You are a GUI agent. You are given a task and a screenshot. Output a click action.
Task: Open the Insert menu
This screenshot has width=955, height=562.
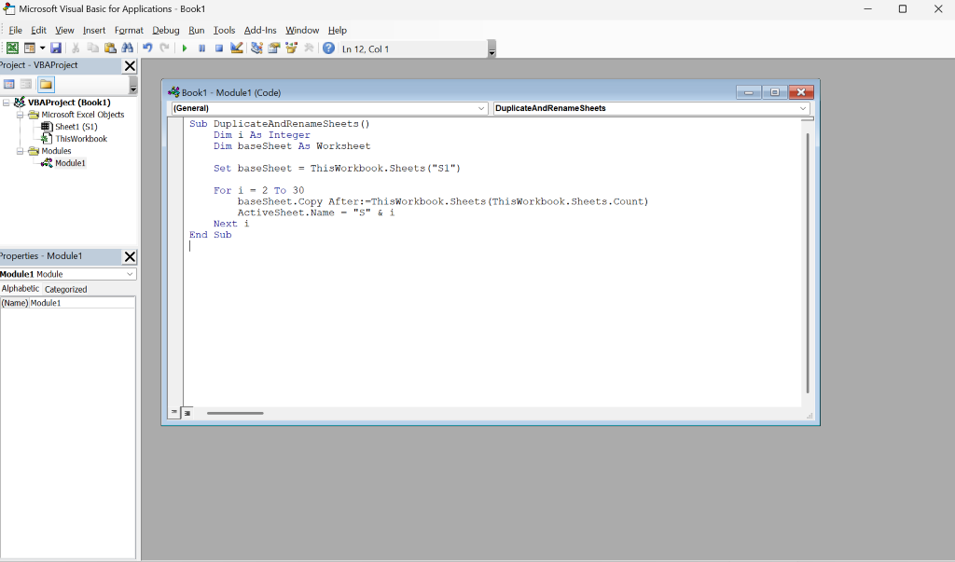tap(94, 30)
